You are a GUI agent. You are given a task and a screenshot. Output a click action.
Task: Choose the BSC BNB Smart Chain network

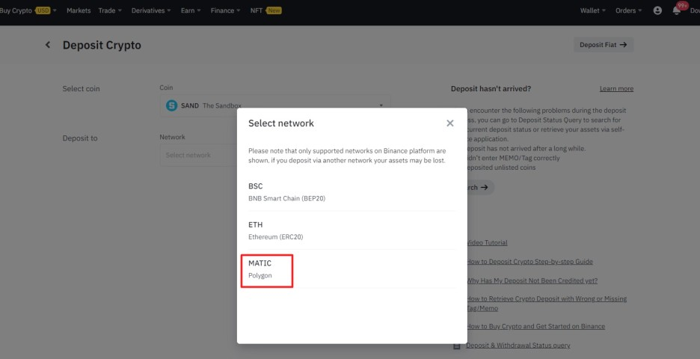351,192
